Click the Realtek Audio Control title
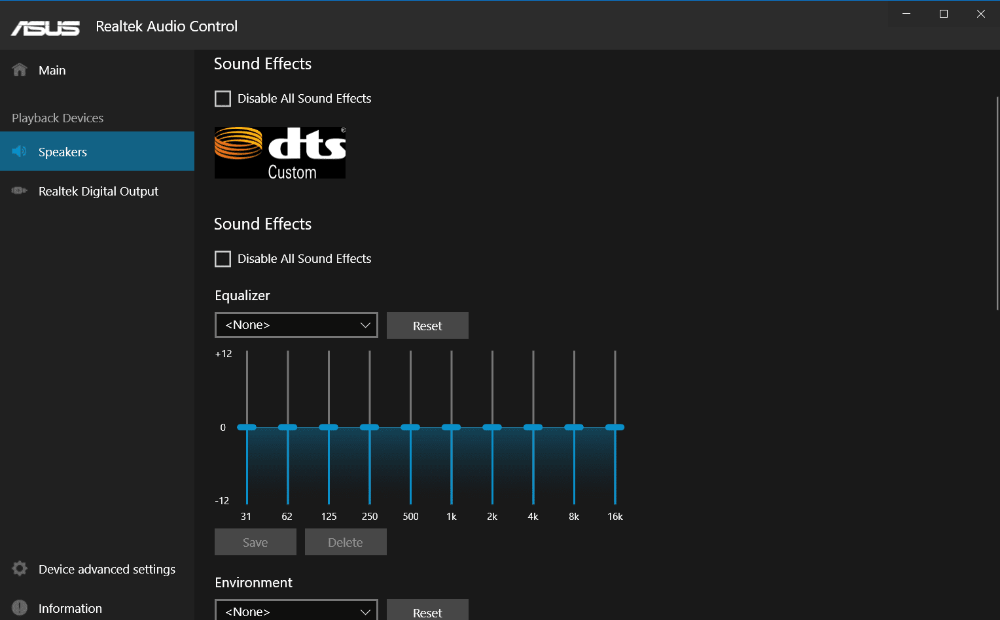Viewport: 1000px width, 620px height. 167,26
